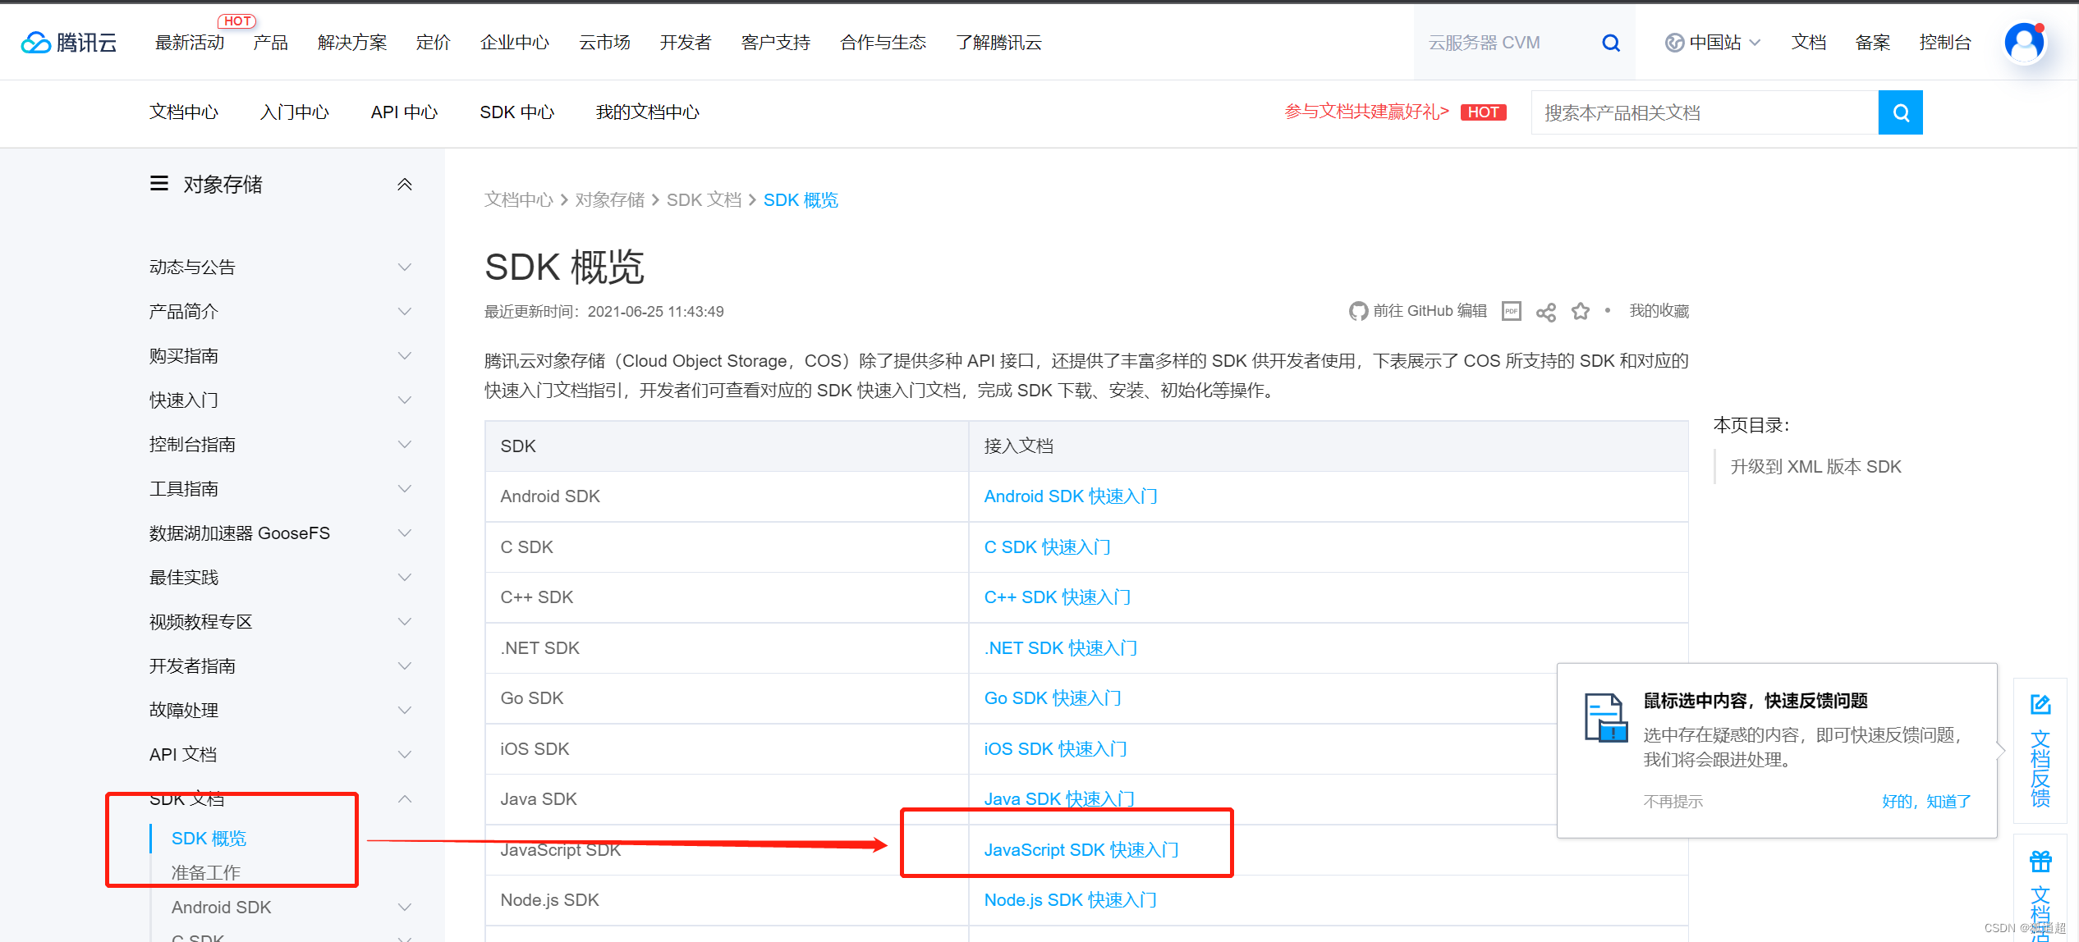Click the Tencent Cloud logo
The height and width of the screenshot is (942, 2079).
click(69, 43)
